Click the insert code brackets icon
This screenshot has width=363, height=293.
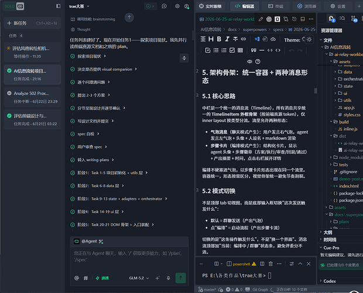[x=278, y=50]
